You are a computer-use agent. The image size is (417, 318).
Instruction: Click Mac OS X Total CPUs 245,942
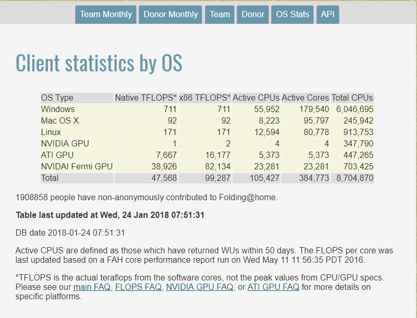(358, 121)
